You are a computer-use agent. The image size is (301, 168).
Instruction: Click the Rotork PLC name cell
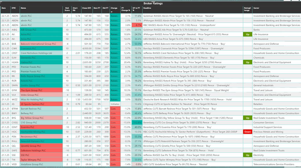[x=41, y=81]
